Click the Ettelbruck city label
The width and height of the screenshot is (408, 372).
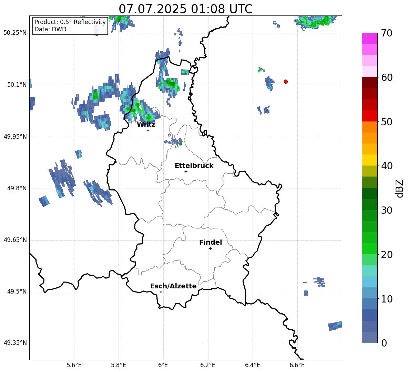194,166
